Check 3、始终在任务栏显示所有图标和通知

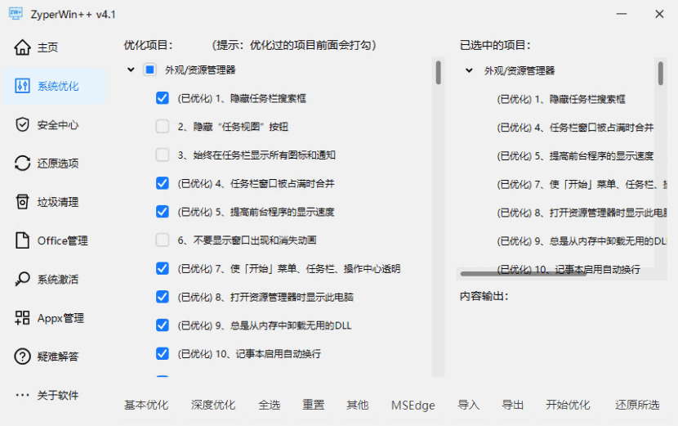pos(163,155)
